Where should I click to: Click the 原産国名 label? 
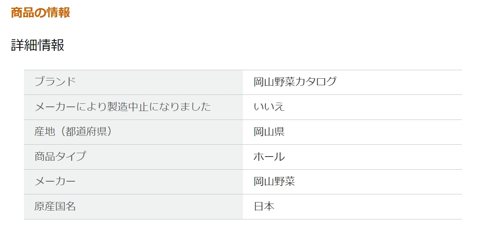(x=55, y=206)
